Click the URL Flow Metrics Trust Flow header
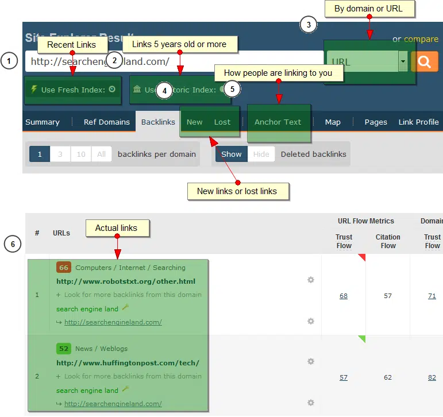The height and width of the screenshot is (417, 443). (344, 241)
